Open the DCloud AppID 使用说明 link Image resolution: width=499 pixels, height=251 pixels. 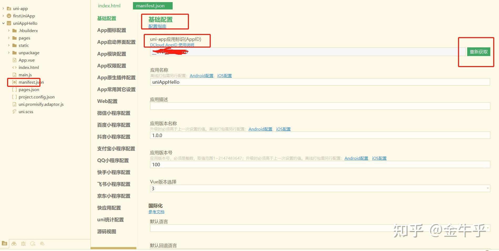point(172,45)
